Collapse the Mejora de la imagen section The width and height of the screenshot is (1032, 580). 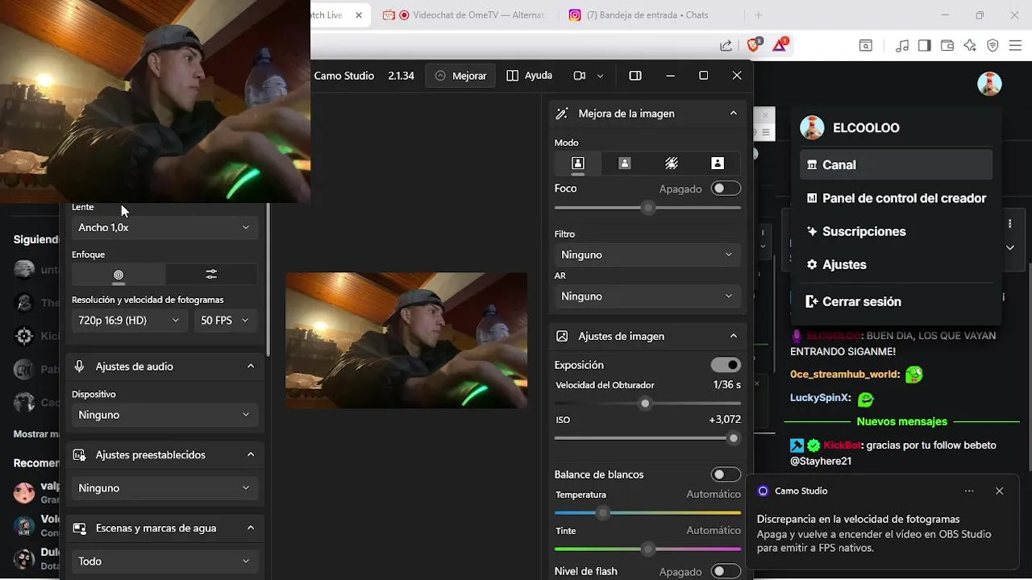pyautogui.click(x=733, y=114)
